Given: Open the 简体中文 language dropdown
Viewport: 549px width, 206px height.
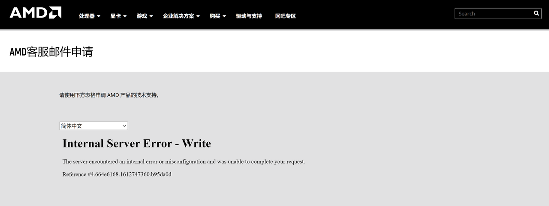Looking at the screenshot, I should click(x=94, y=126).
